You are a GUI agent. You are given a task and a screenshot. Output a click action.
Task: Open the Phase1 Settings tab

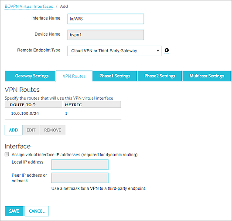tap(115, 76)
